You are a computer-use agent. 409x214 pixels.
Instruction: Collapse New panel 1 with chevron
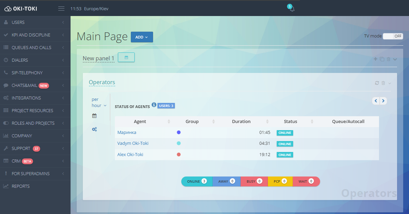point(395,59)
